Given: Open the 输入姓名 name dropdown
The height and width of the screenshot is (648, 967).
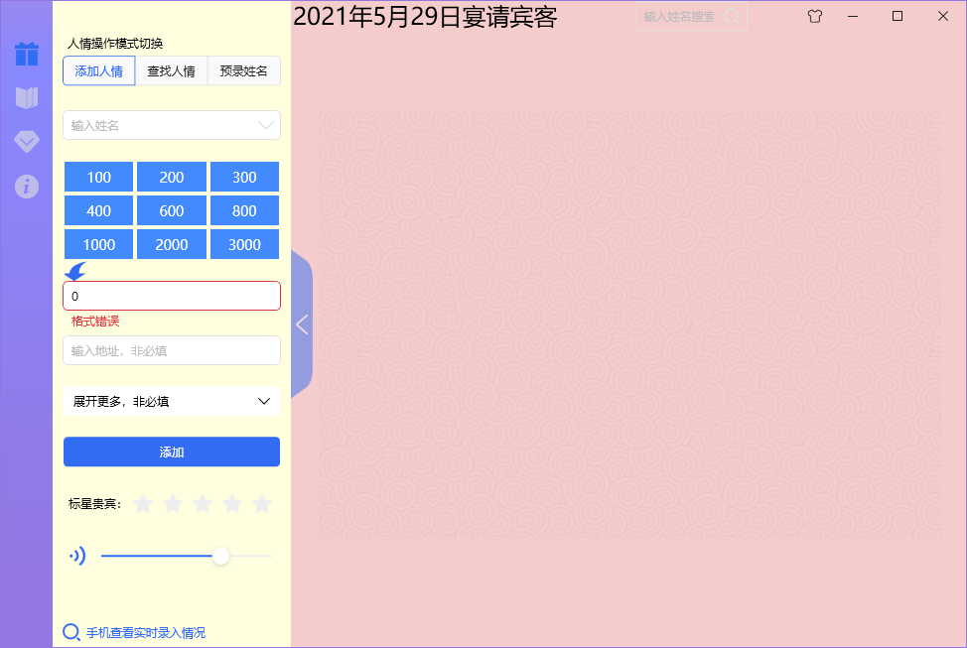Looking at the screenshot, I should [x=171, y=125].
